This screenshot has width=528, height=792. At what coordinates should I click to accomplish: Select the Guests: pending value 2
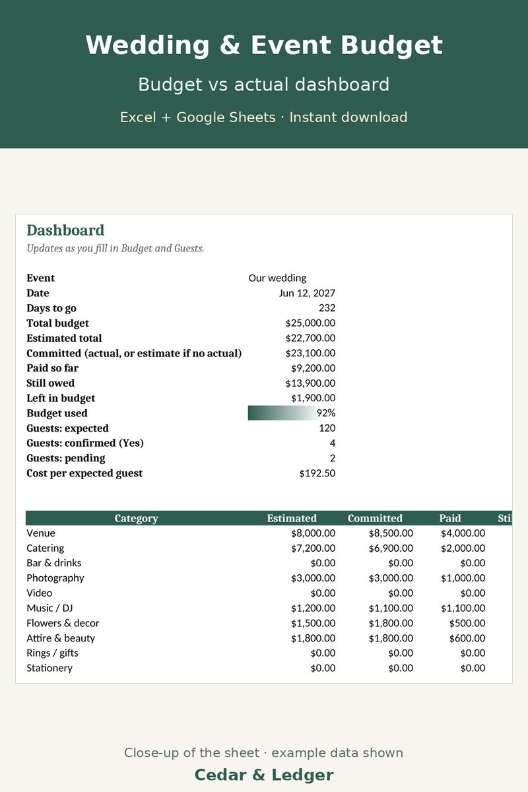333,458
